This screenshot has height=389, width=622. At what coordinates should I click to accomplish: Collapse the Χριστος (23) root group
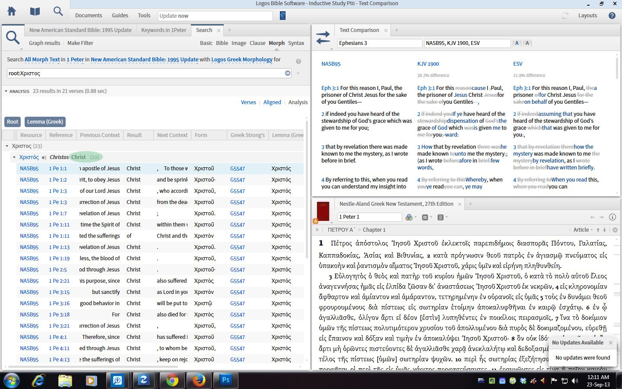click(7, 146)
